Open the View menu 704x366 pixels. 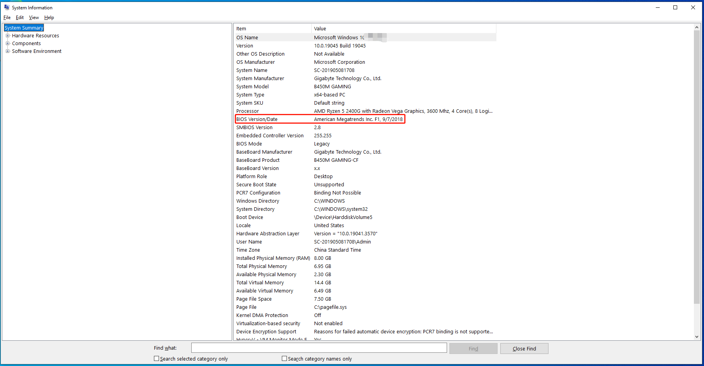point(34,18)
